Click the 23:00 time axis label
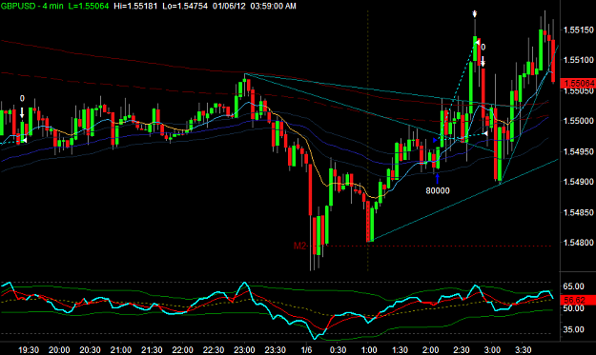This screenshot has height=355, width=596. [244, 350]
